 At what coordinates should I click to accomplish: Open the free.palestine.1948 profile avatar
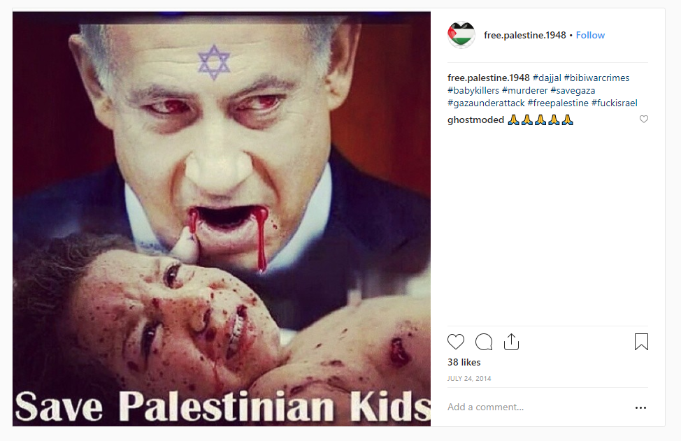click(461, 35)
